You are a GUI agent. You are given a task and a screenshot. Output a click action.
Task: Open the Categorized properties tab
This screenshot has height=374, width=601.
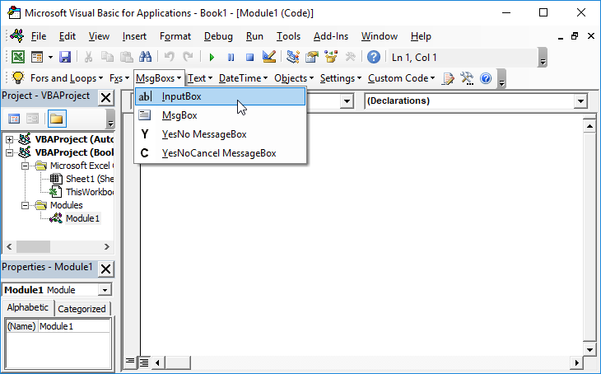point(82,309)
